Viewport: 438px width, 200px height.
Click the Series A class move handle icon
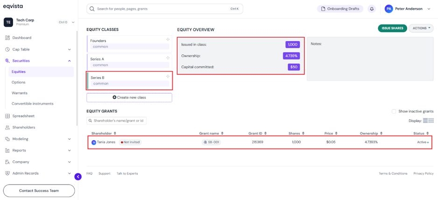point(168,58)
